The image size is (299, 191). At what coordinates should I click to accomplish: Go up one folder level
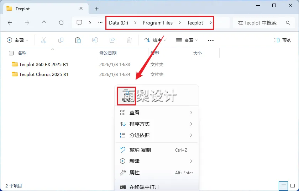point(44,23)
